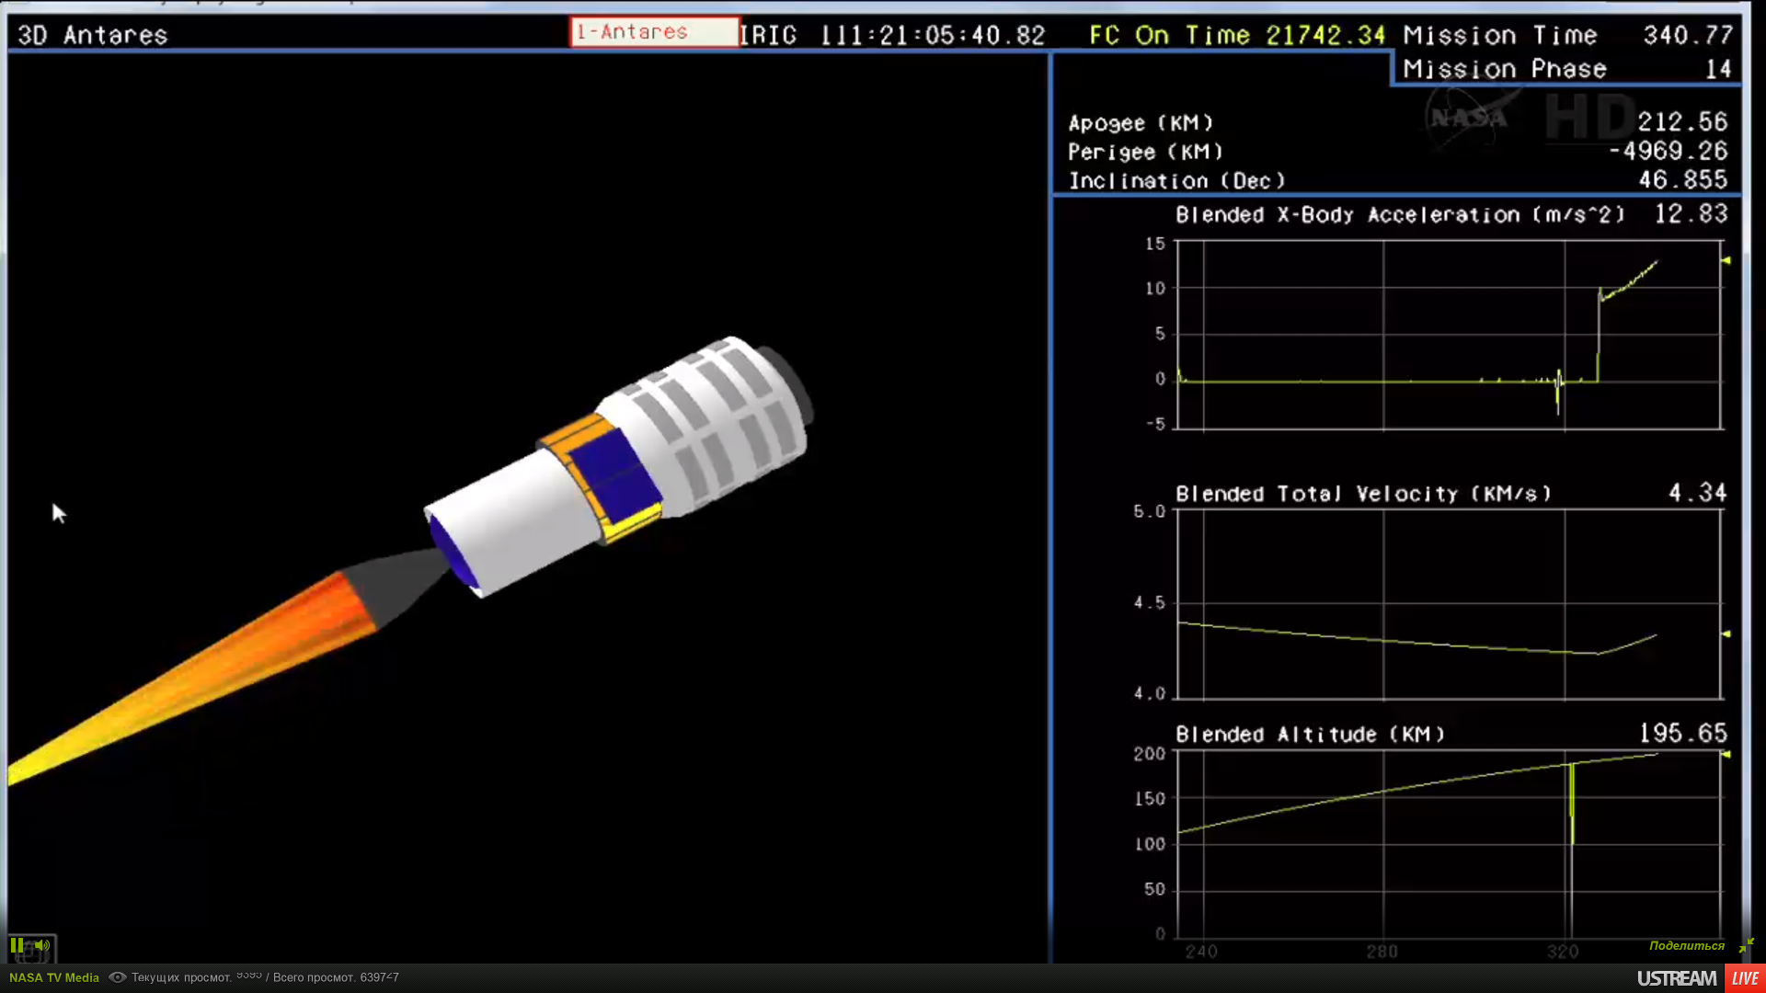Click the IRIG 111:21:05:40.82 timestamp
Image resolution: width=1766 pixels, height=993 pixels.
point(892,35)
